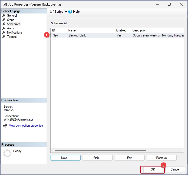This screenshot has height=175, width=188.
Task: Click the 'Ready' progress status text
Action: (x=17, y=151)
